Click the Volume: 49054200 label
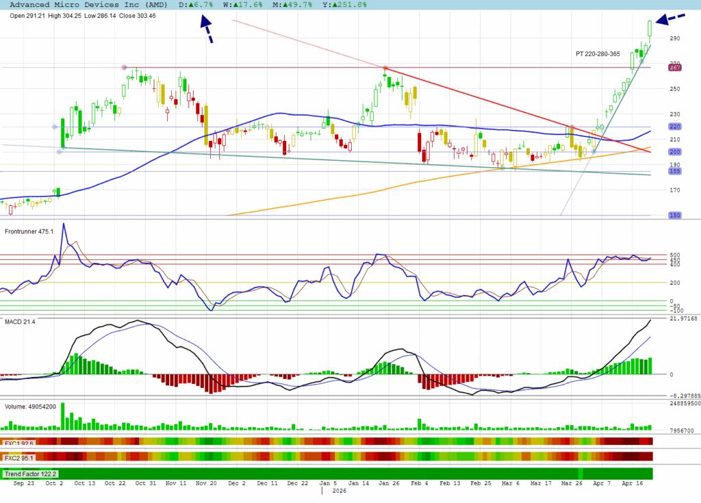The width and height of the screenshot is (701, 503). tap(32, 407)
